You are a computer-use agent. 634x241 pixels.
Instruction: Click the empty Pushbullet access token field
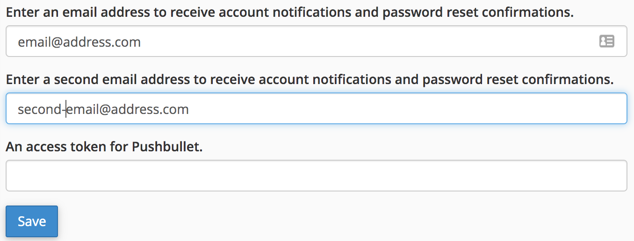pyautogui.click(x=316, y=176)
